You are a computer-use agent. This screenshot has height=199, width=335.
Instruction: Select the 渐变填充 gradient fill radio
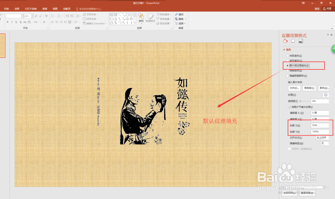tap(287, 61)
